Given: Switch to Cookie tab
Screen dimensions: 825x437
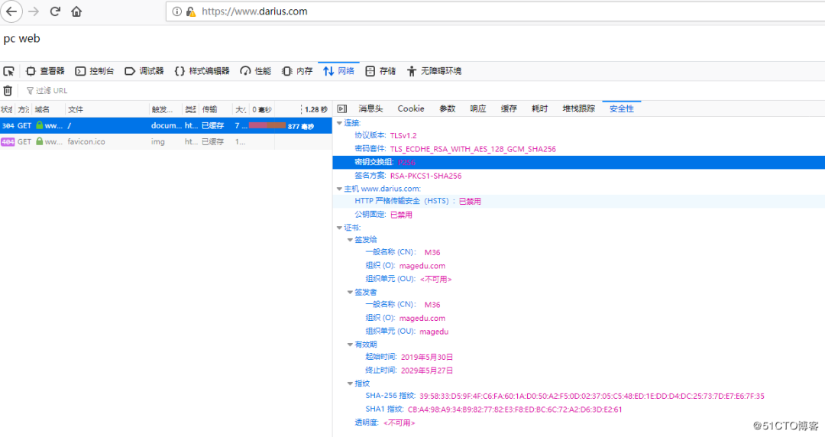Looking at the screenshot, I should tap(411, 109).
